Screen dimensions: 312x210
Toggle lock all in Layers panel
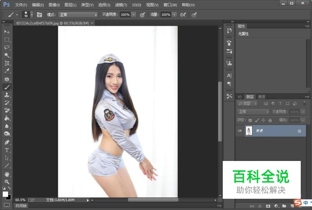tap(270, 120)
